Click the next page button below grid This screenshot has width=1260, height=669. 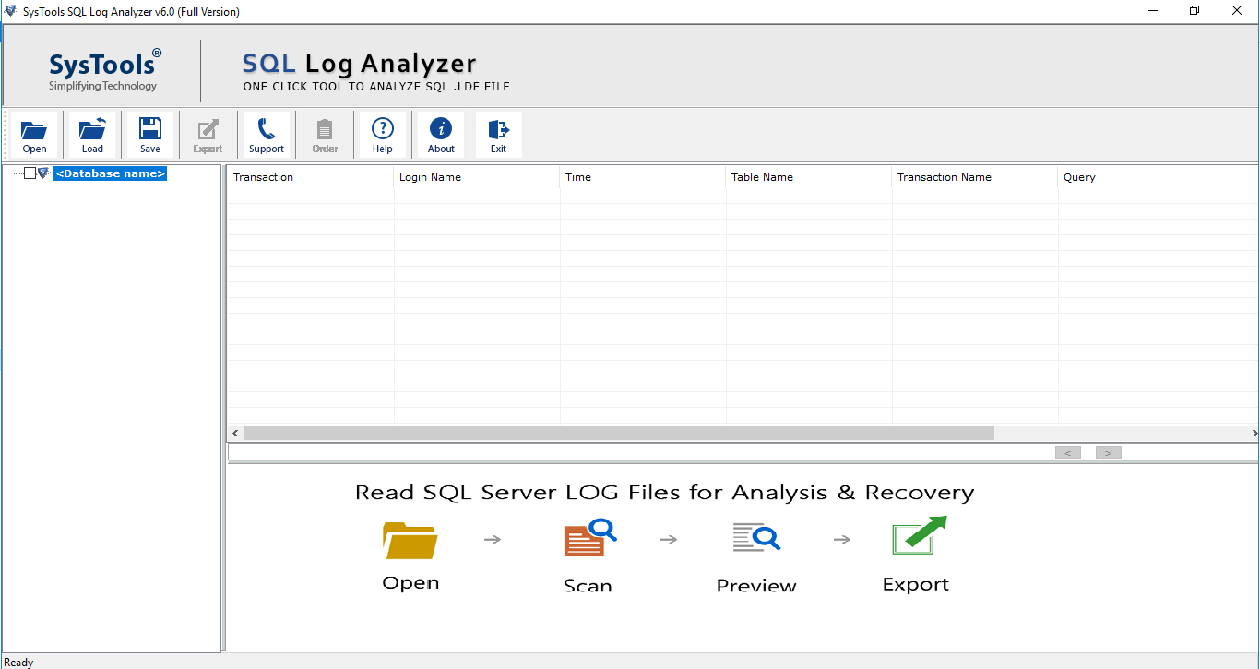1109,452
